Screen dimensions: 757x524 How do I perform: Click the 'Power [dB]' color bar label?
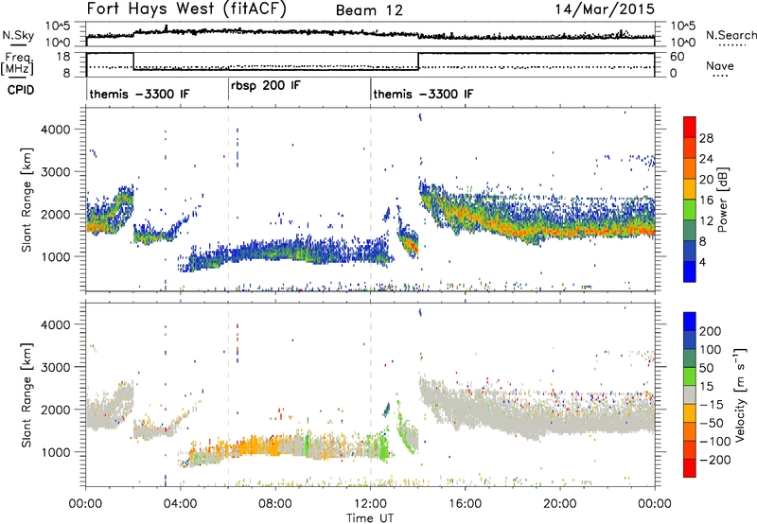point(722,200)
